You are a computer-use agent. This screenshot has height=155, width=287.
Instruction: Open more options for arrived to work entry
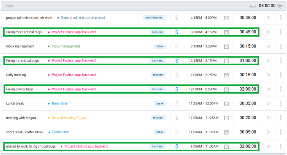280,146
